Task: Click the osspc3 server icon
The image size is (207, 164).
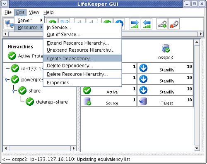Action: click(x=166, y=48)
